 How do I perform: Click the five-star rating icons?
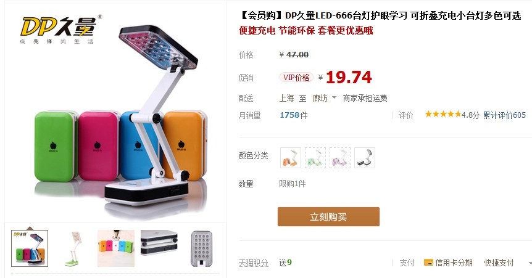point(443,114)
